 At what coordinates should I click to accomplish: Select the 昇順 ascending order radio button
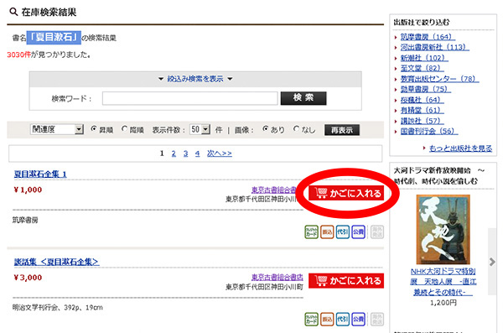(94, 129)
